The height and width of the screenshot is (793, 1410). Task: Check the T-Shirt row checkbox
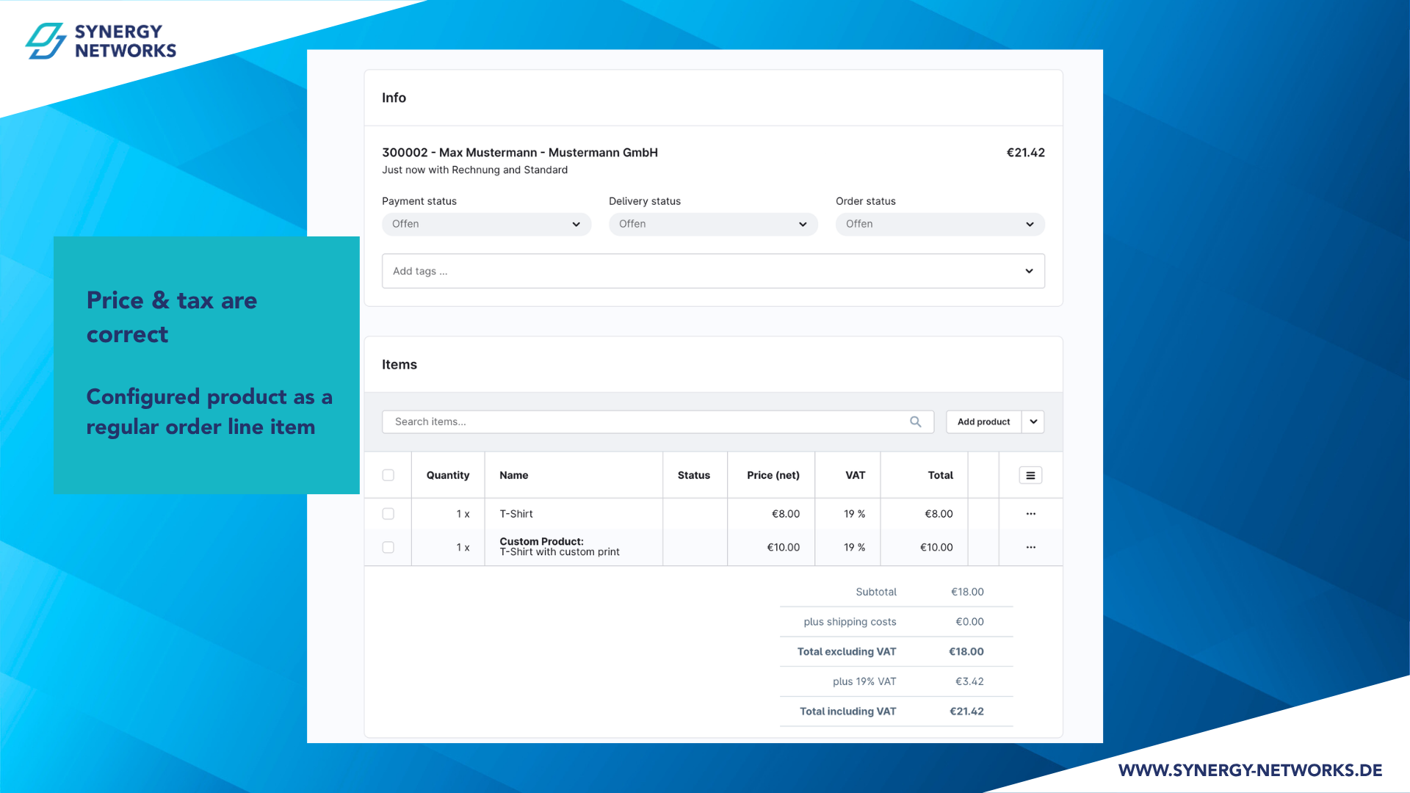click(x=388, y=514)
